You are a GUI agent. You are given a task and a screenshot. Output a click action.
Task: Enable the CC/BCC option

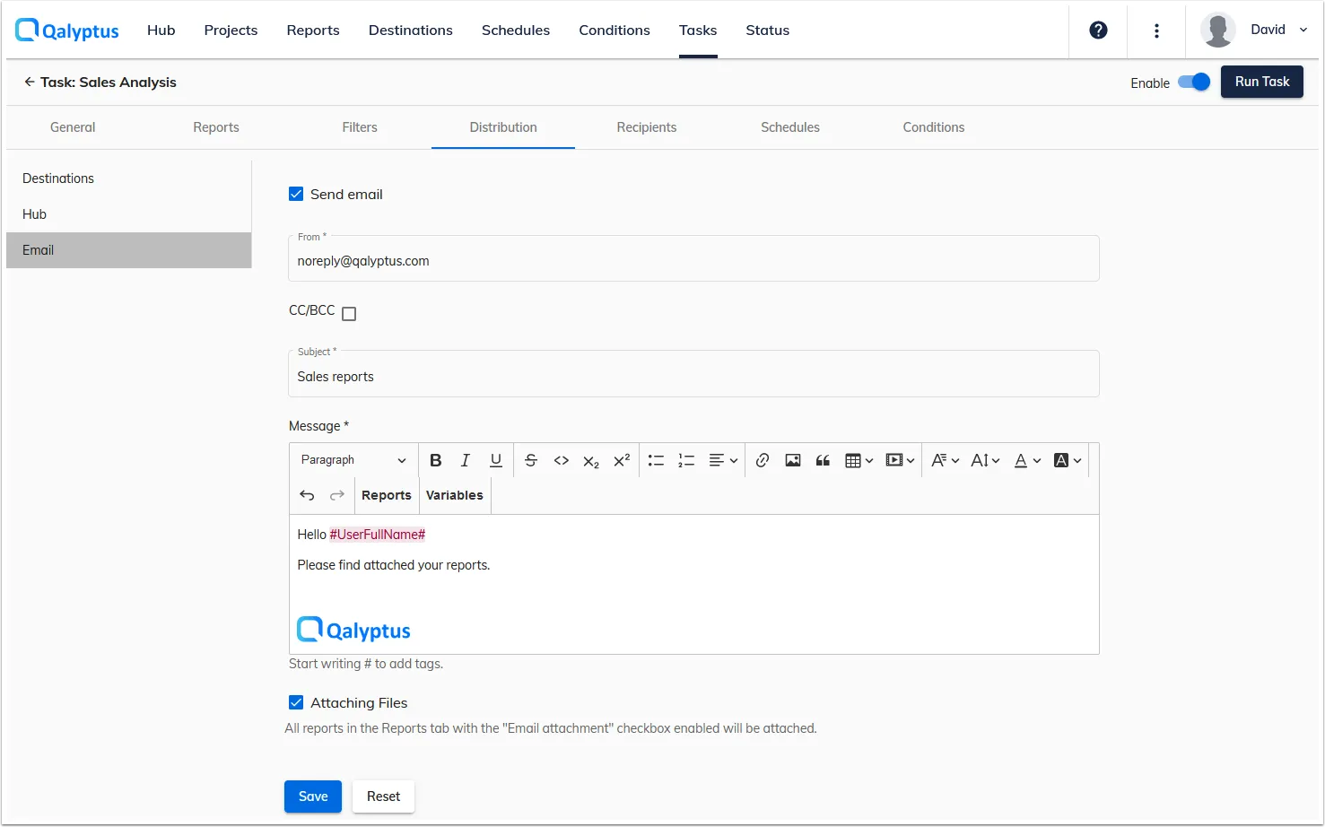click(349, 313)
